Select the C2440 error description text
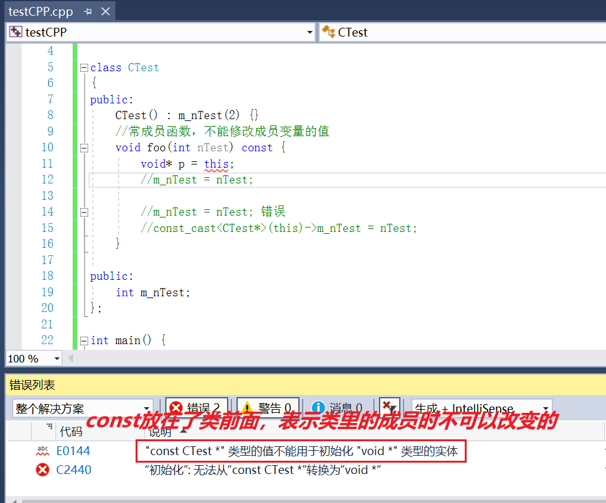 [x=263, y=470]
